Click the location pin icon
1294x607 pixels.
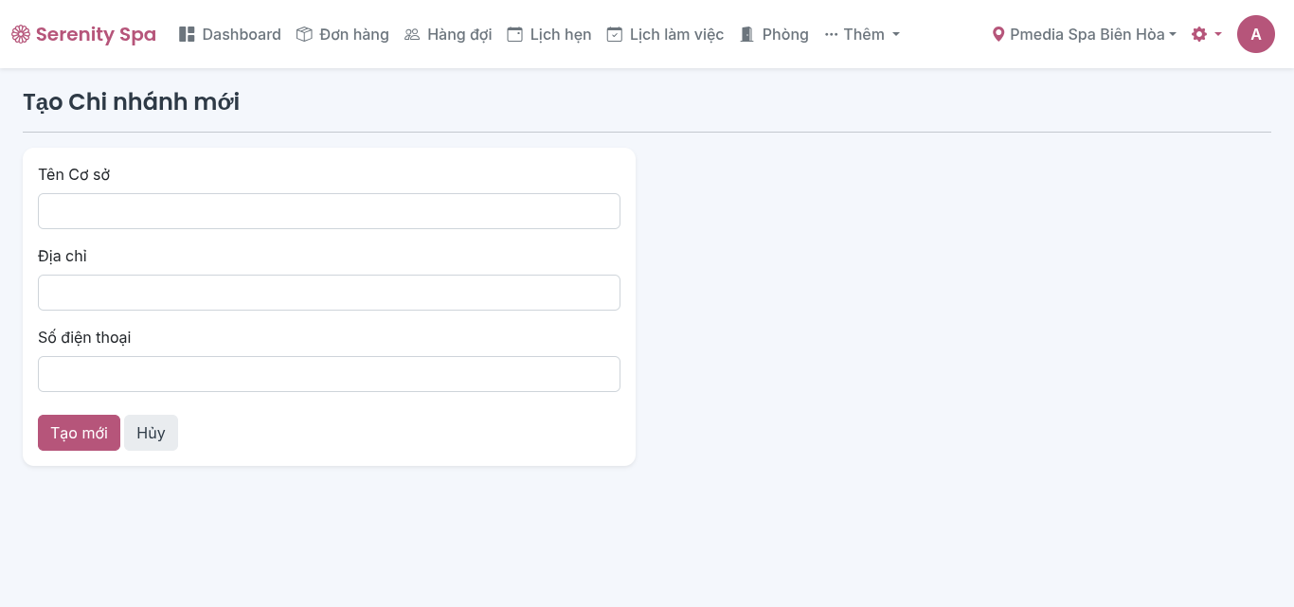(x=997, y=34)
